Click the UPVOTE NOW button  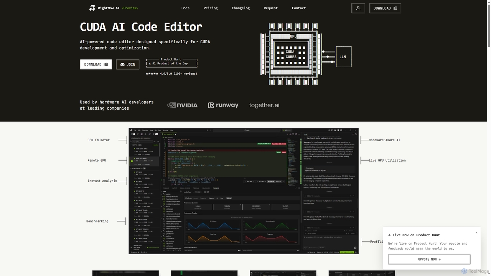pos(429,259)
